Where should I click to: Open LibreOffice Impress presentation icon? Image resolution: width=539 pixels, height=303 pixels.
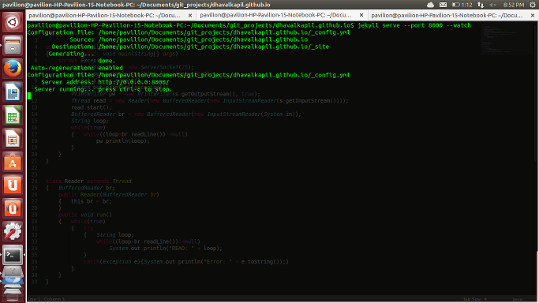coord(13,138)
